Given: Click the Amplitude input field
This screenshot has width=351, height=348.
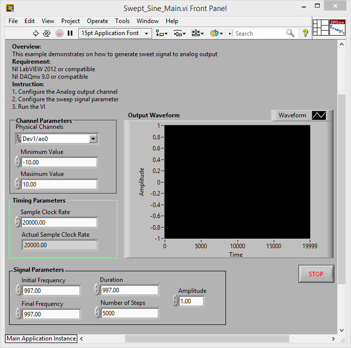Looking at the screenshot, I should pos(191,301).
